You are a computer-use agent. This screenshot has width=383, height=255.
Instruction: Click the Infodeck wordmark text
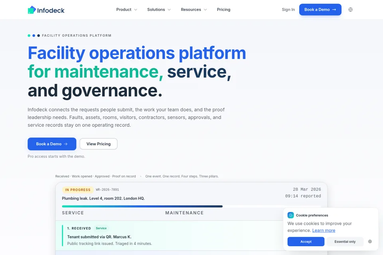pyautogui.click(x=51, y=10)
